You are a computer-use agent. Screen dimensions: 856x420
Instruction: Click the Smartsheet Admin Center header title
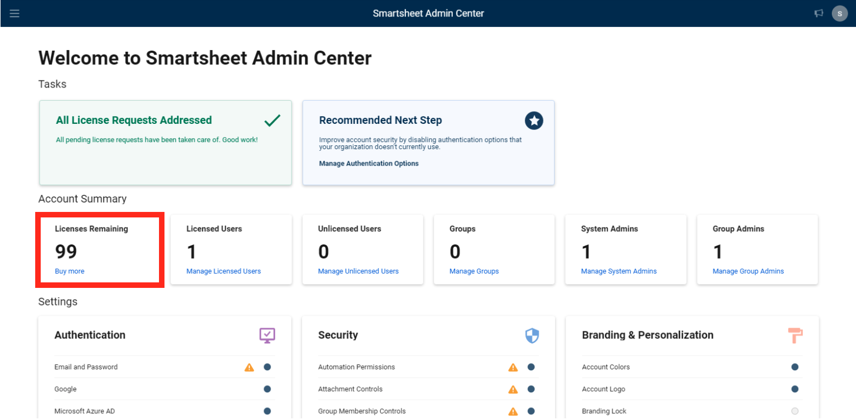[x=429, y=13]
